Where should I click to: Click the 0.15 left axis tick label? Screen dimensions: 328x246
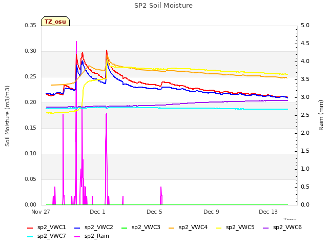(31, 128)
